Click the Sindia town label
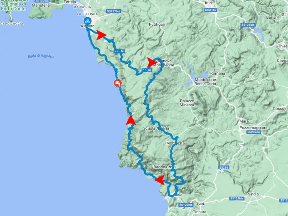 [253, 194]
